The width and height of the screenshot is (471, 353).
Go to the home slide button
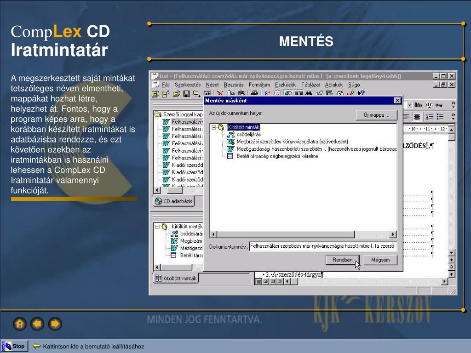coord(19,324)
